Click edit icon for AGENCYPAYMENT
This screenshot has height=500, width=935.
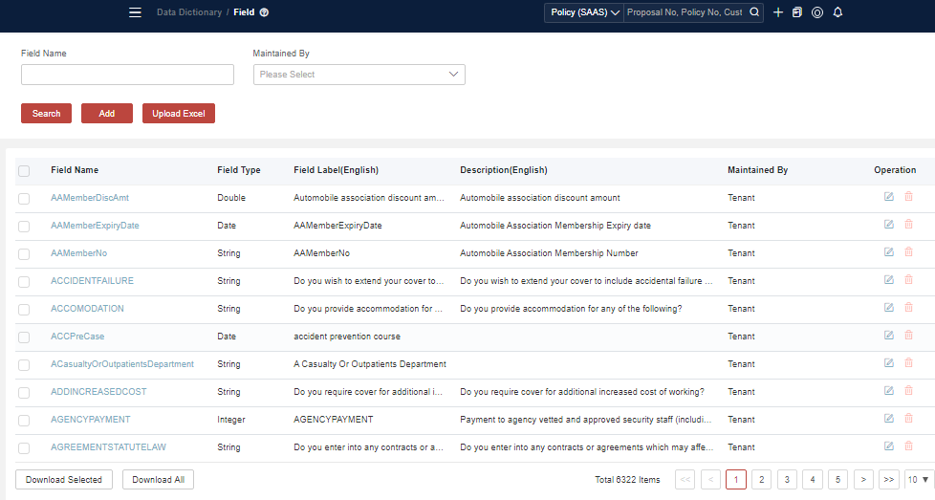point(888,419)
